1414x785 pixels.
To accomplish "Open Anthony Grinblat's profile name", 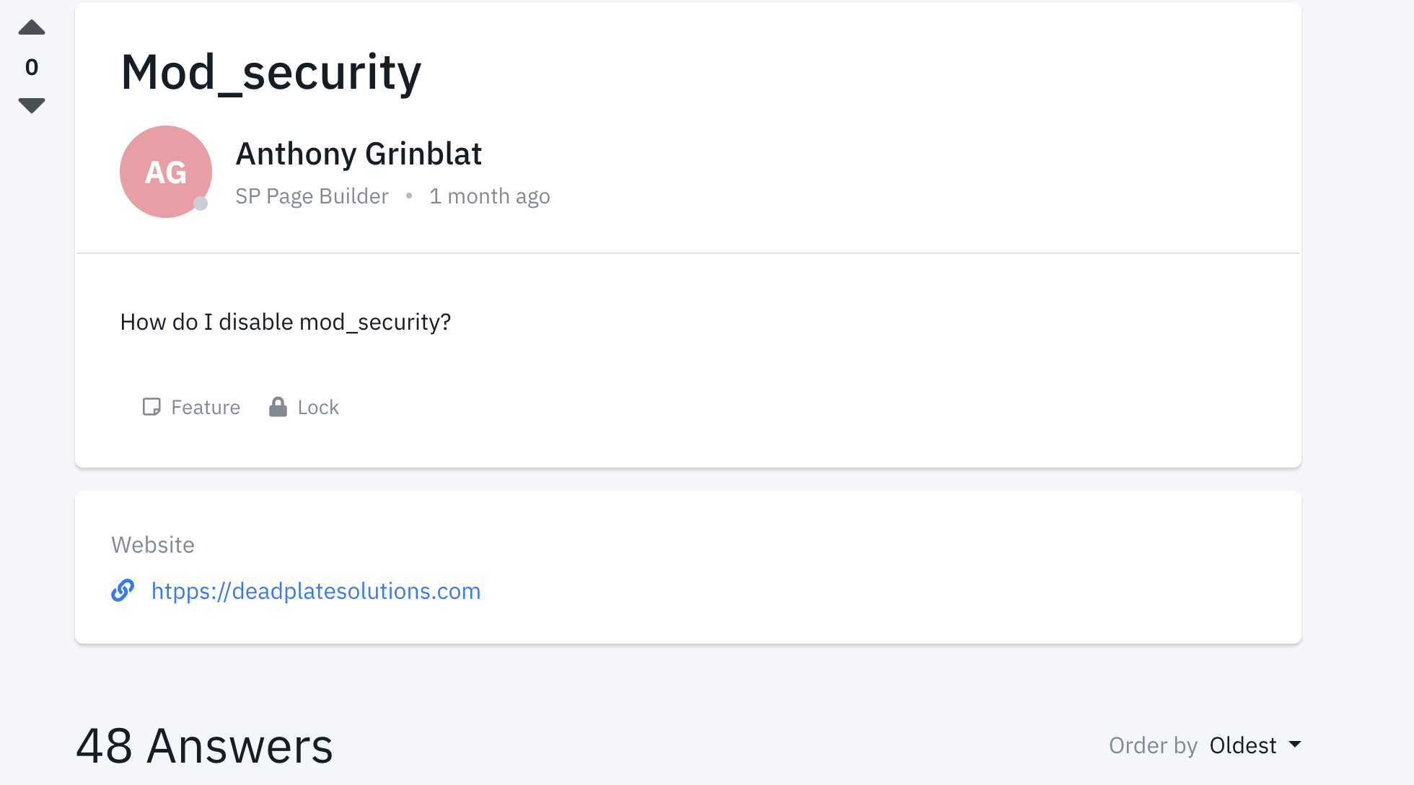I will click(x=359, y=154).
